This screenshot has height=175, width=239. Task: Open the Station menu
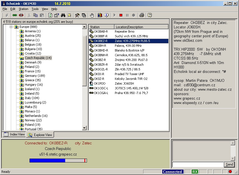click(x=23, y=9)
